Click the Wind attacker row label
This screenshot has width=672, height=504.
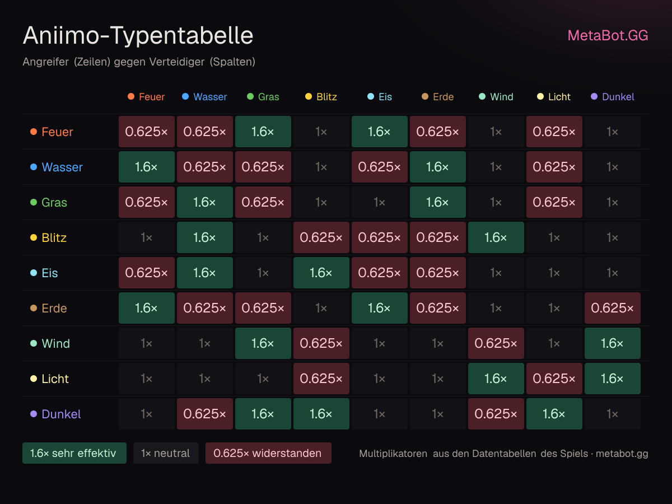(50, 343)
